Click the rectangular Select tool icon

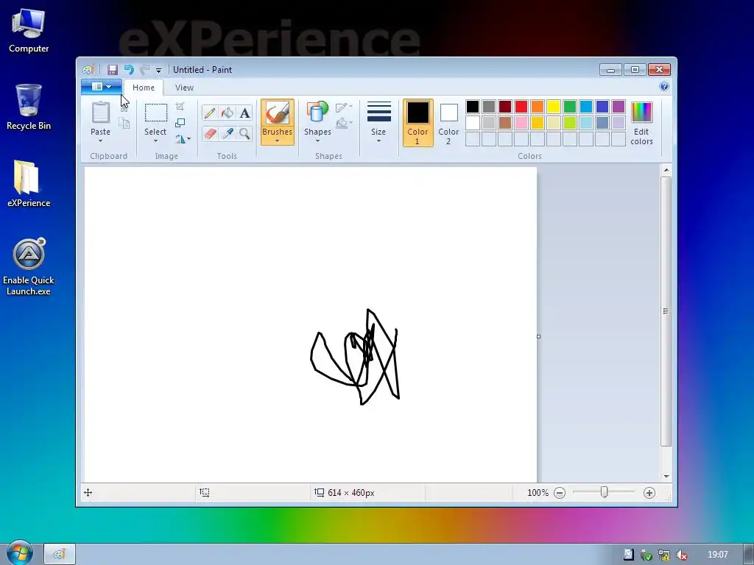click(156, 113)
